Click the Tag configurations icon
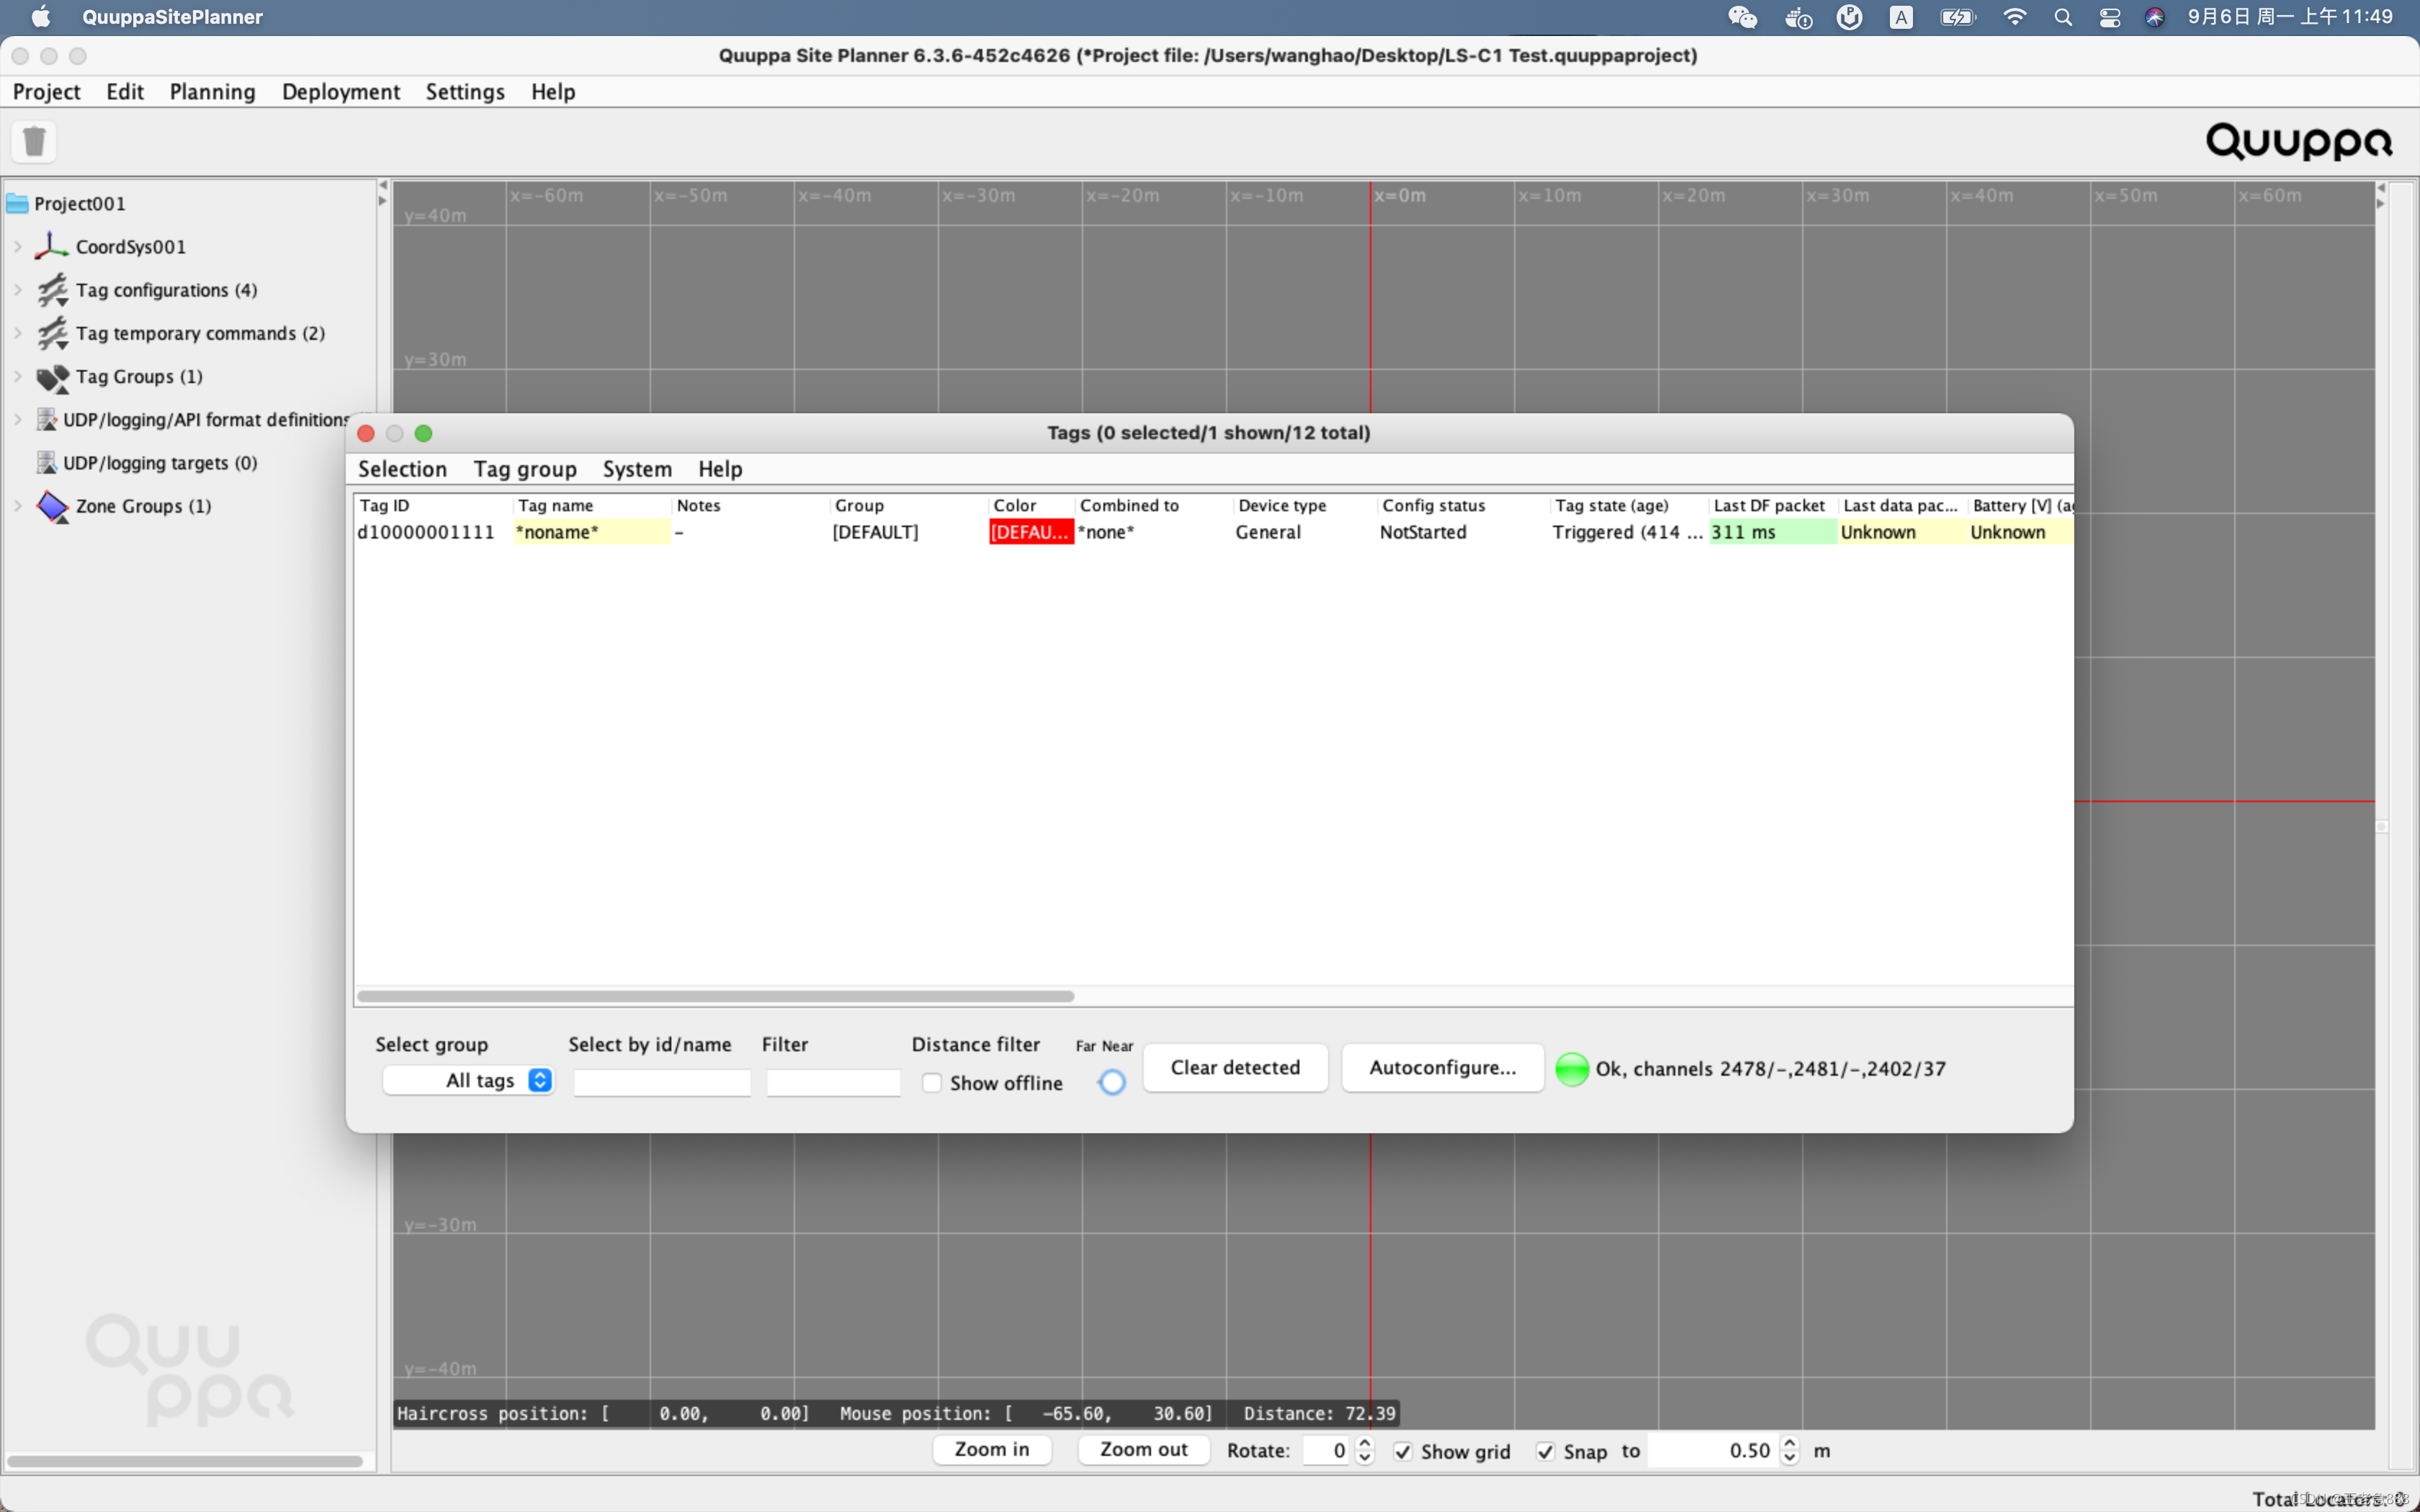This screenshot has height=1512, width=2420. tap(52, 290)
